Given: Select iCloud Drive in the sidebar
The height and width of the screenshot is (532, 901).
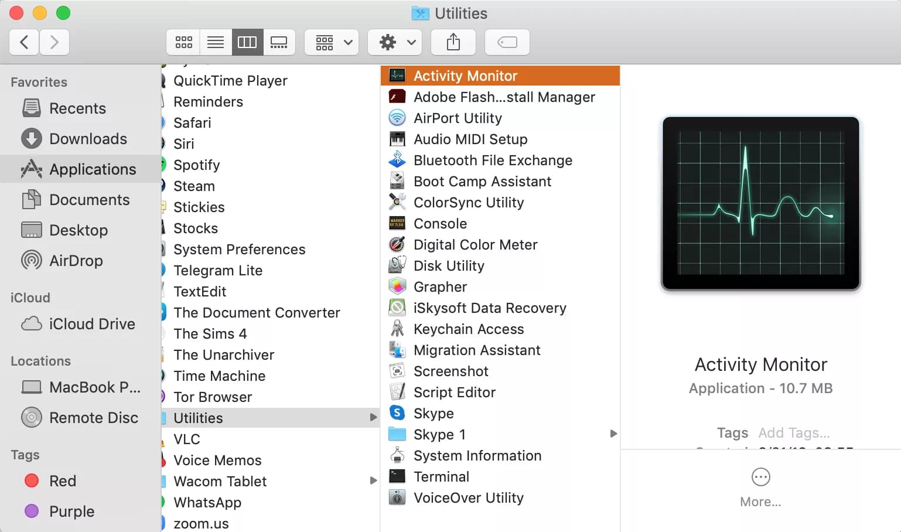Looking at the screenshot, I should click(91, 324).
